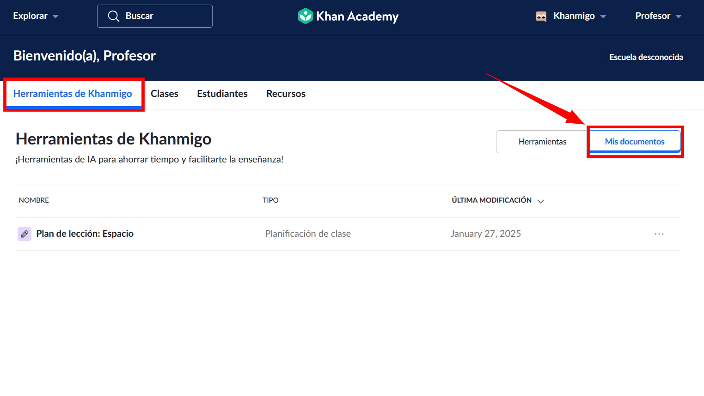Click the Bienvenido(a), Profesor heading

coord(85,56)
